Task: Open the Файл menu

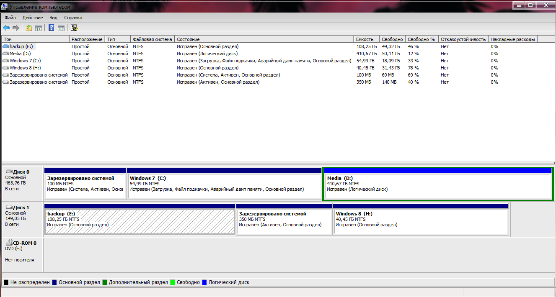Action: [10, 18]
